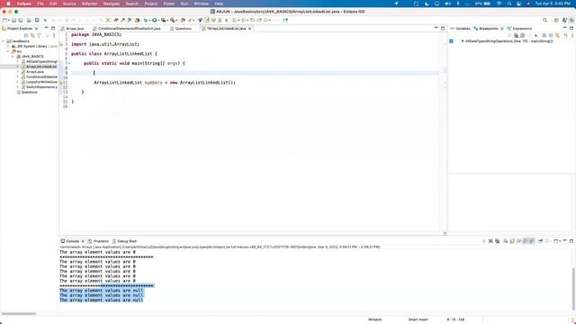This screenshot has width=576, height=324.
Task: Collapse the src folder node
Action: click(x=8, y=51)
